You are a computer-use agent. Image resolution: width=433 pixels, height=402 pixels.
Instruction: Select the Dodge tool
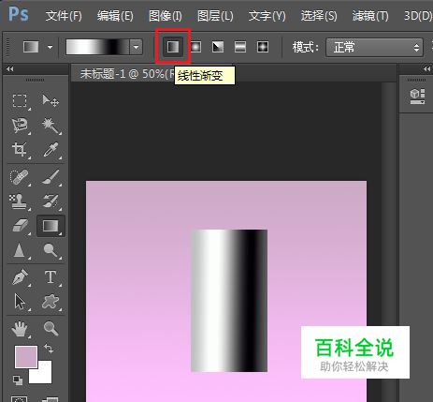coord(51,250)
